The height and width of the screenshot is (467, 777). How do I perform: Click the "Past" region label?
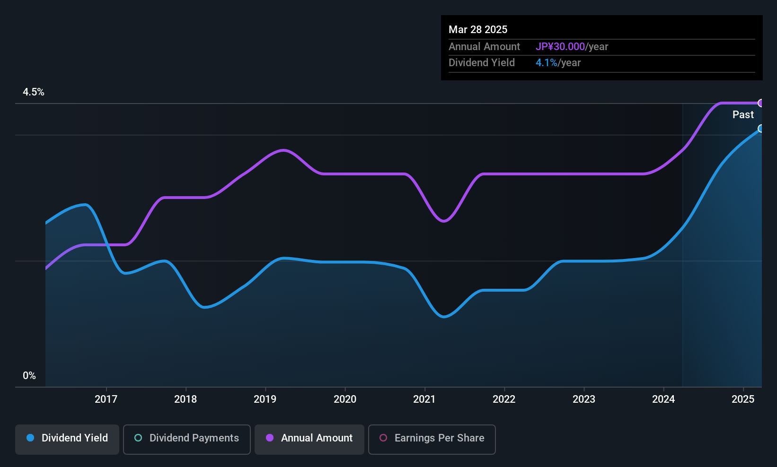click(x=743, y=115)
